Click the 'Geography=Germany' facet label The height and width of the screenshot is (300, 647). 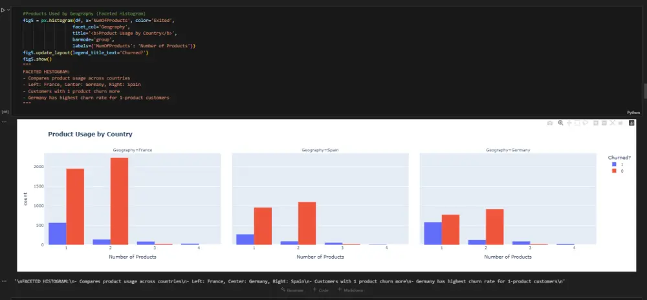pyautogui.click(x=508, y=150)
